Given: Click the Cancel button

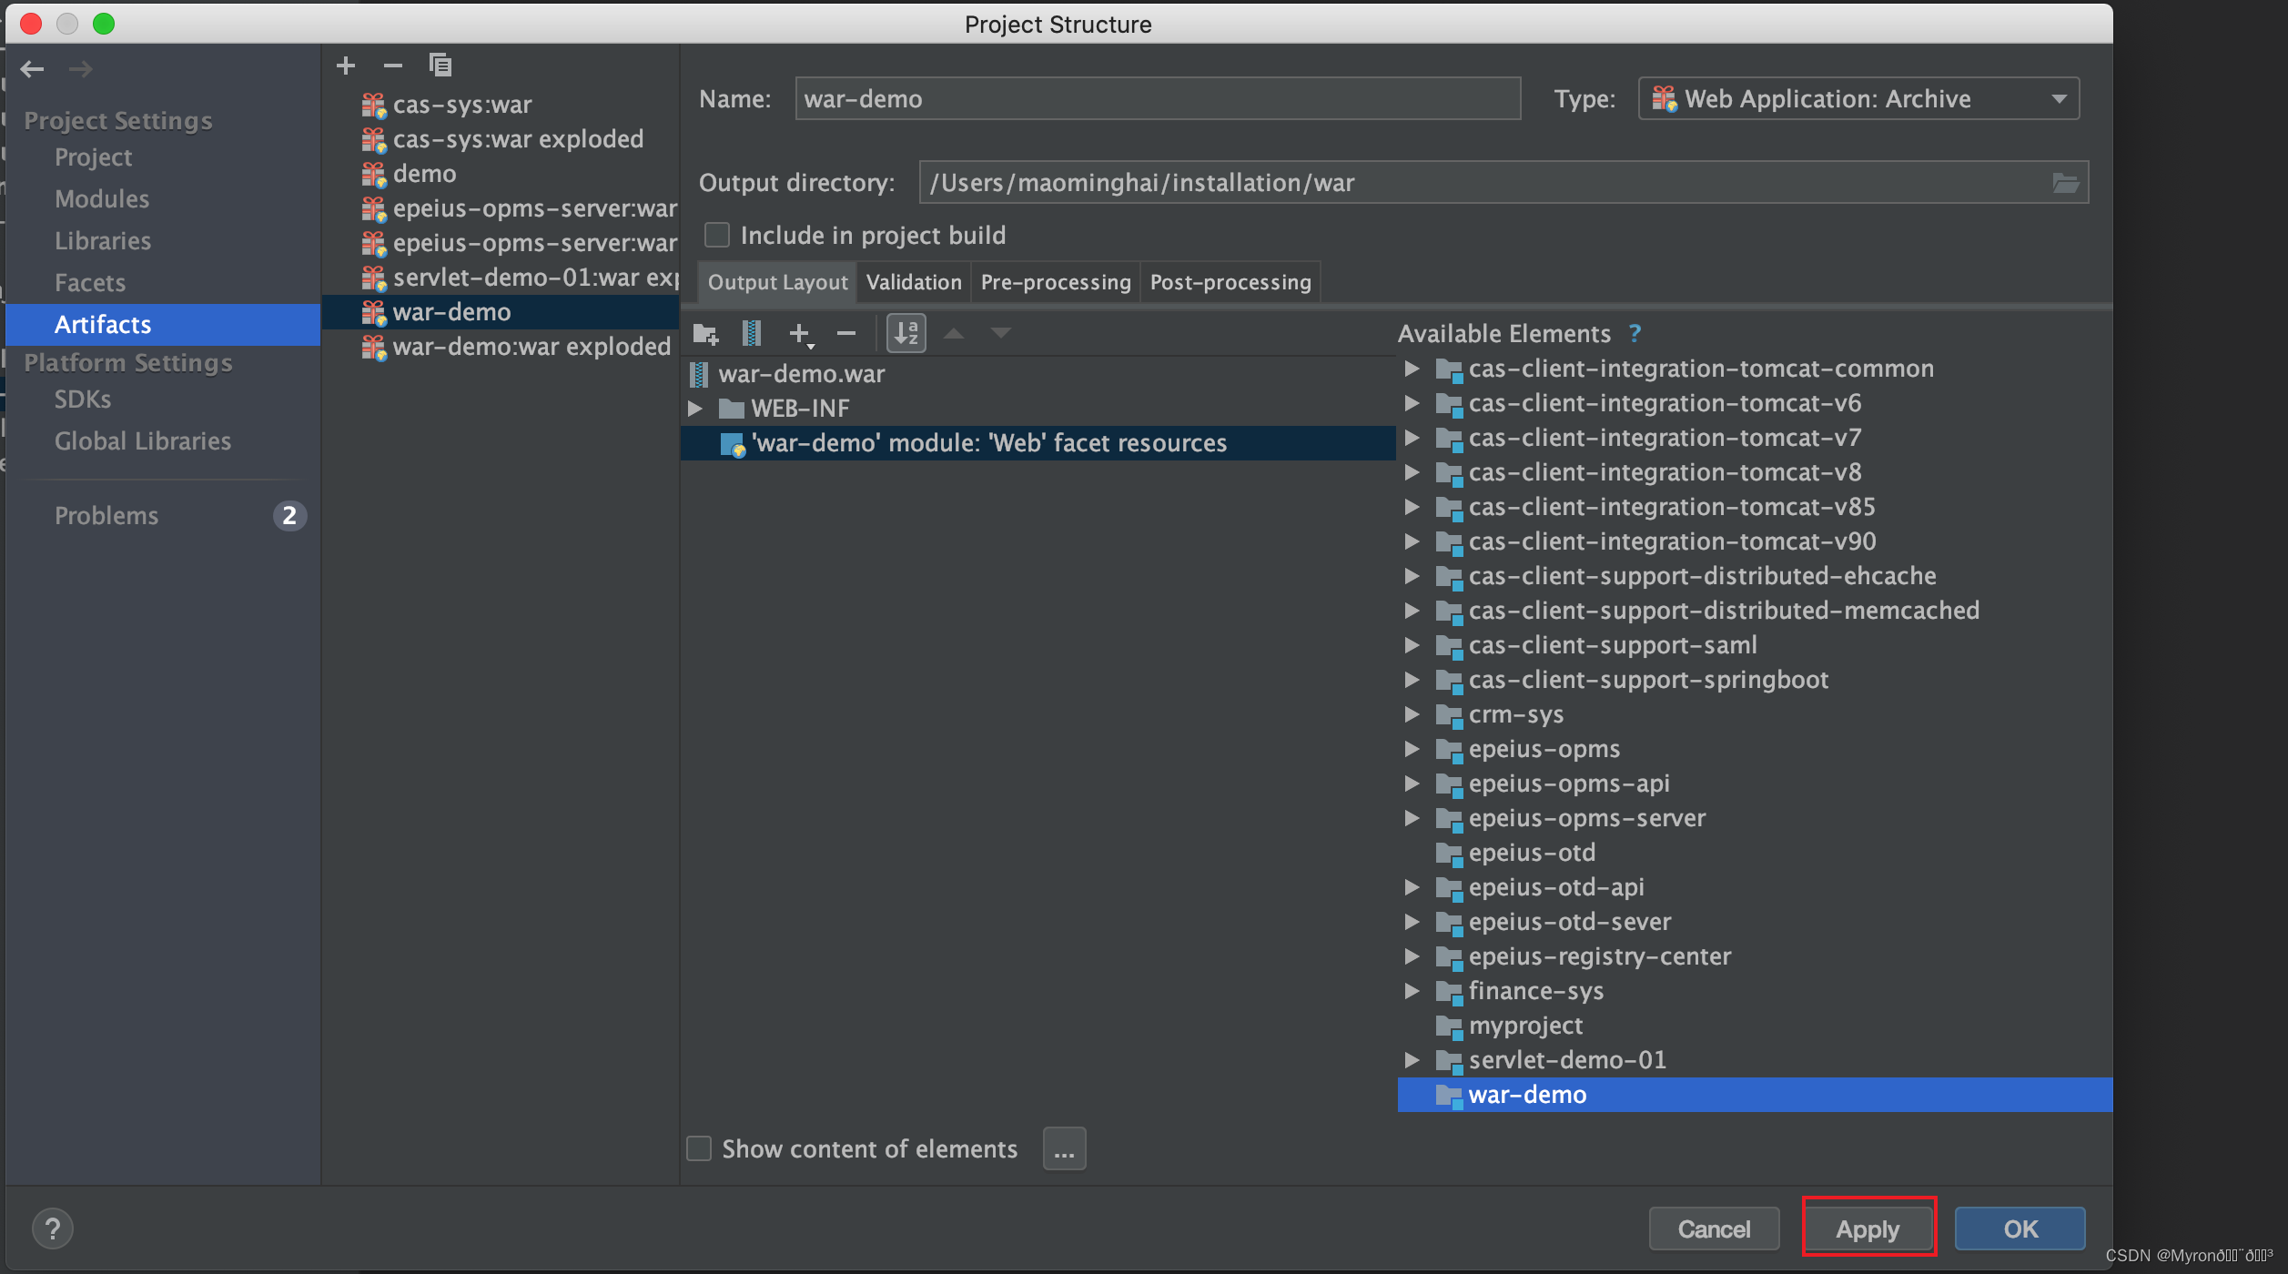Looking at the screenshot, I should point(1714,1229).
